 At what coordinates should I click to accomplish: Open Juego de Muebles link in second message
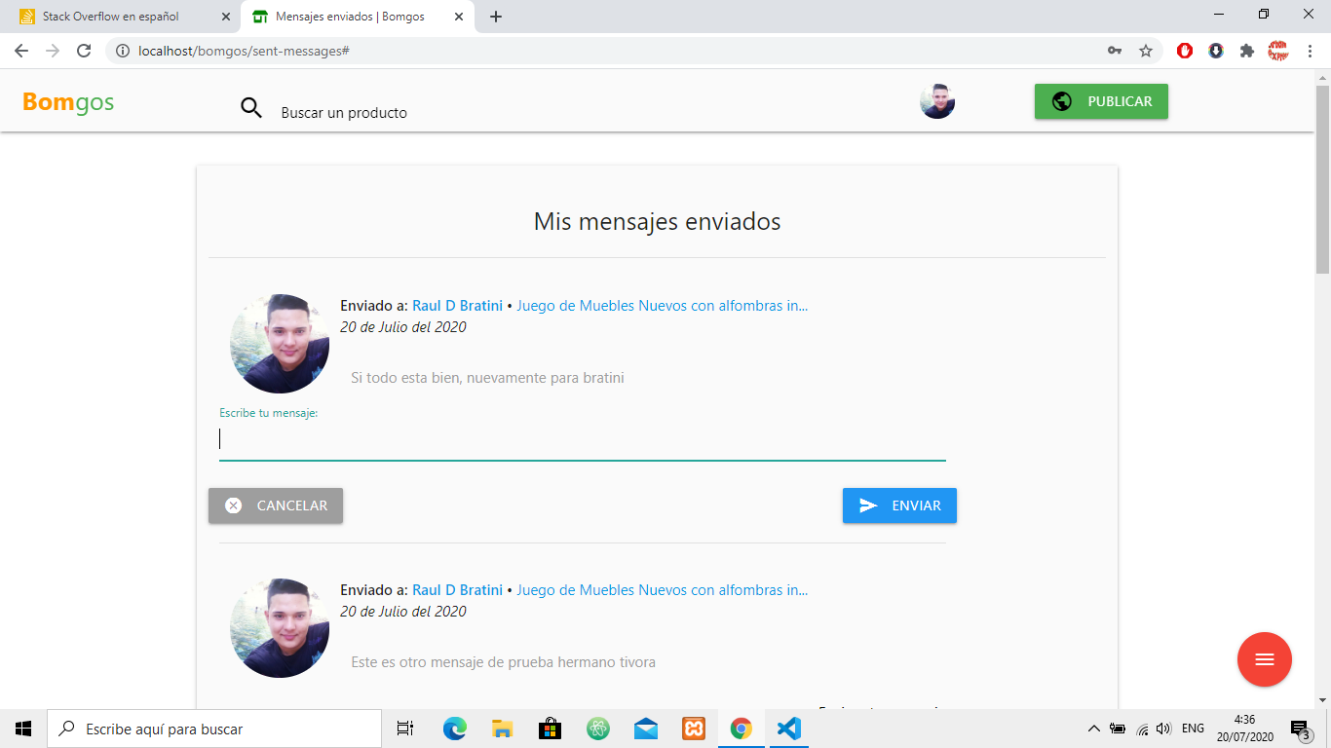click(663, 590)
